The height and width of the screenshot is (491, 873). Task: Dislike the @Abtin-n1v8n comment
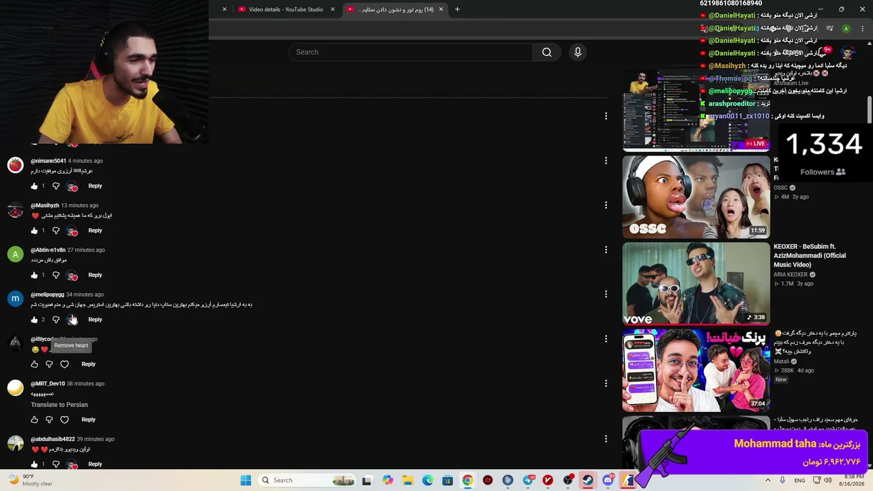tap(56, 276)
